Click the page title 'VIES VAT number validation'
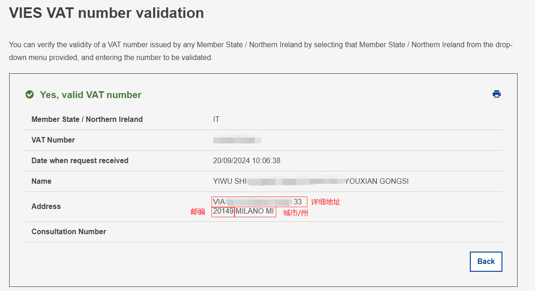 click(106, 13)
